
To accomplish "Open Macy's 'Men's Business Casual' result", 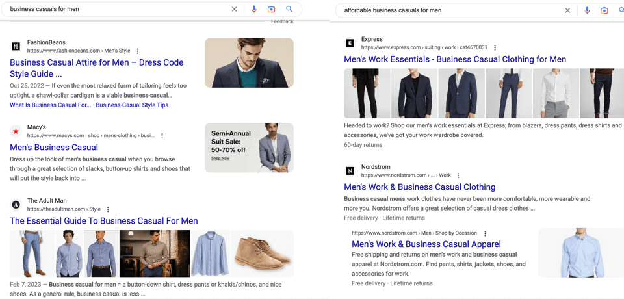I will click(x=54, y=148).
